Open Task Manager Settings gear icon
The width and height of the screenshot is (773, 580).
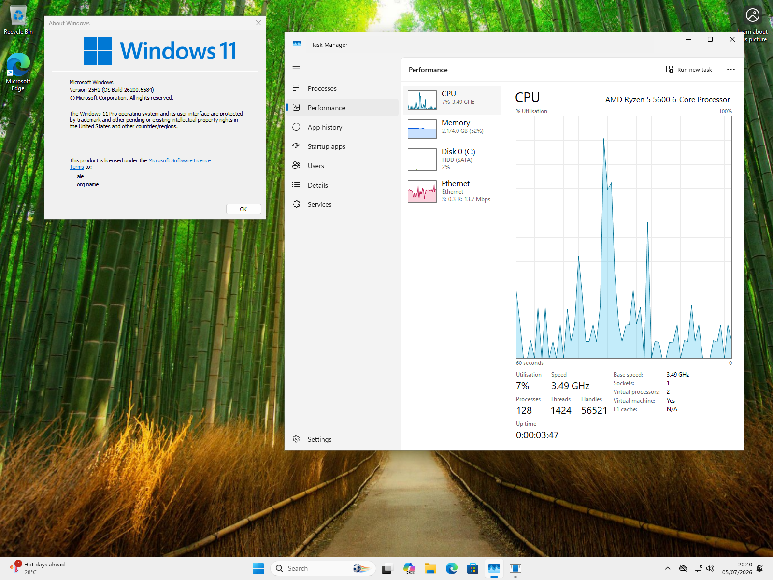pyautogui.click(x=296, y=439)
